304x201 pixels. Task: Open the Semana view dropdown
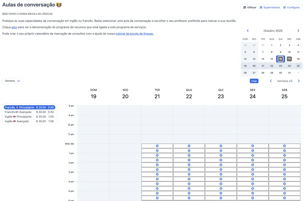click(12, 81)
